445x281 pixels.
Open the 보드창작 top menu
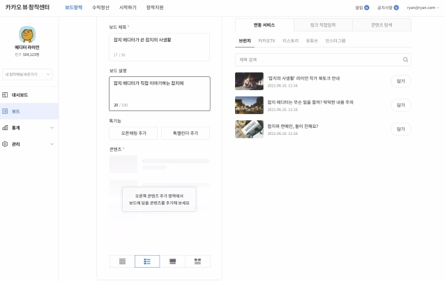[x=73, y=8]
